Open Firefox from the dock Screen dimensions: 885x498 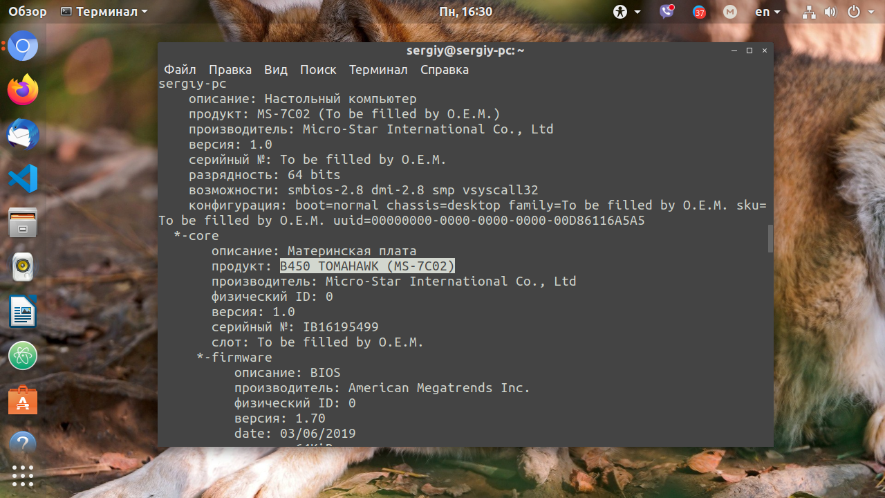click(x=23, y=91)
